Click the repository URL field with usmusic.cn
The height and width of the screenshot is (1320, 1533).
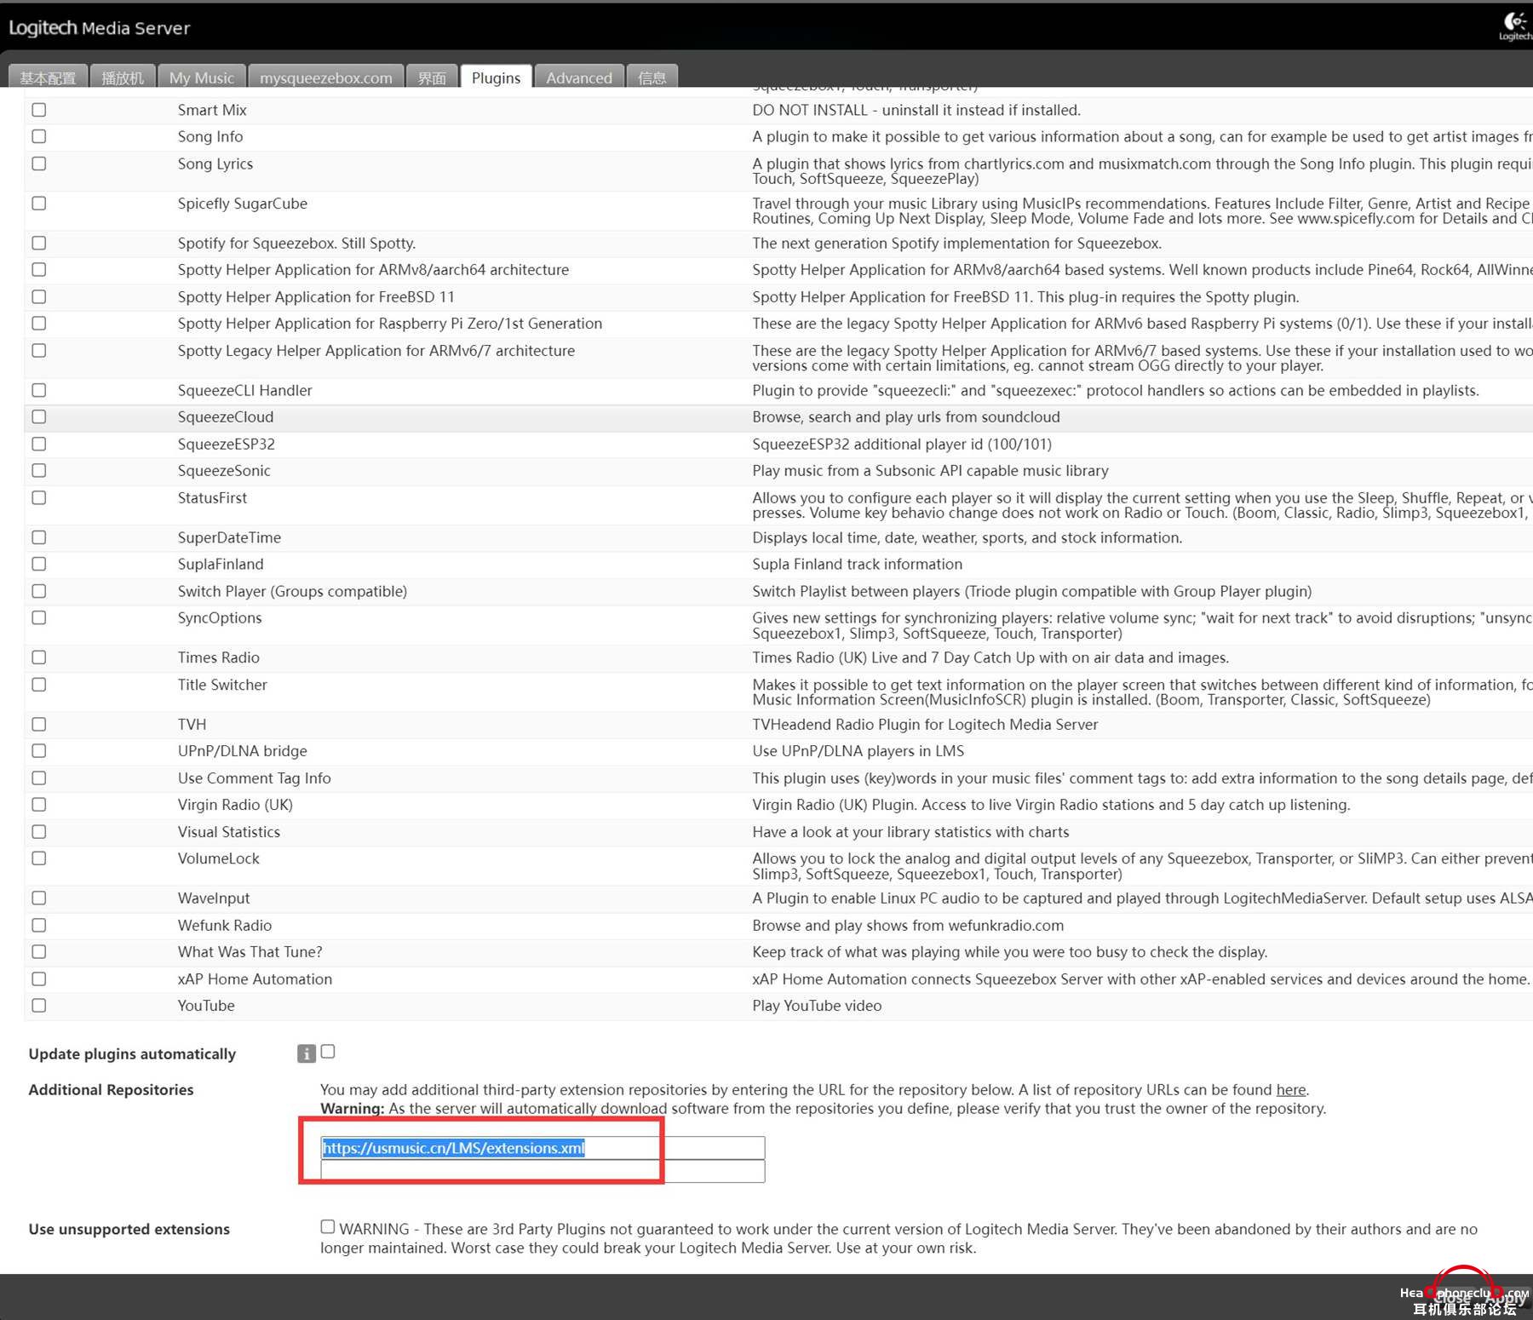543,1148
